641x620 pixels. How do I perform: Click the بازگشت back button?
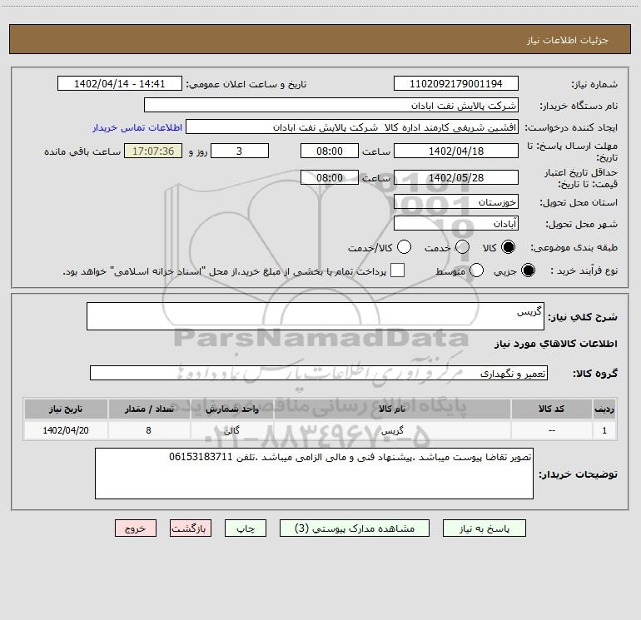pos(191,528)
